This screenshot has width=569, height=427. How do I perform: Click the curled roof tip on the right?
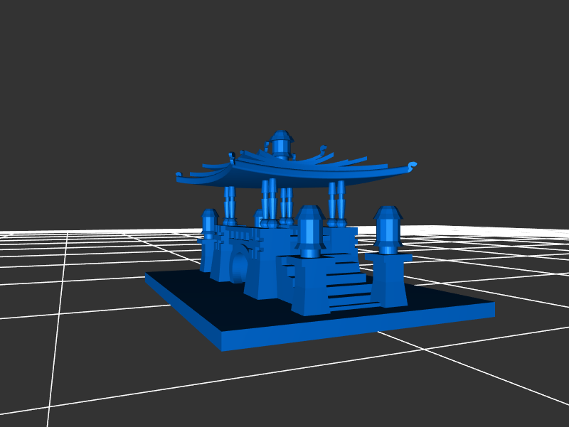411,166
